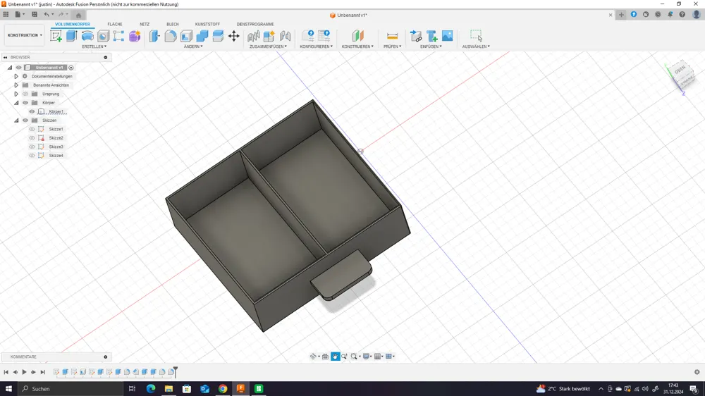Open the Erstellen dropdown menu
This screenshot has height=396, width=705.
94,47
